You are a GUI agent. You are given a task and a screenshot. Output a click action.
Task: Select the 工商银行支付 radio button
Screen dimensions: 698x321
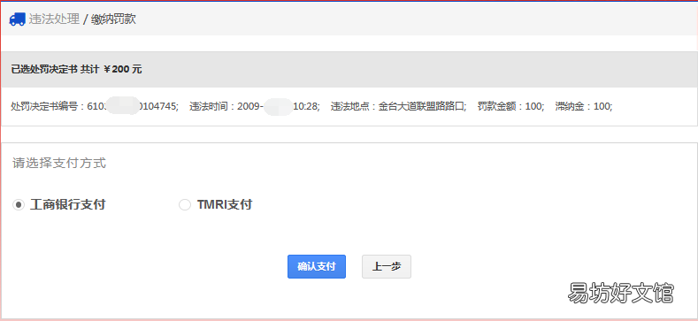(x=19, y=205)
